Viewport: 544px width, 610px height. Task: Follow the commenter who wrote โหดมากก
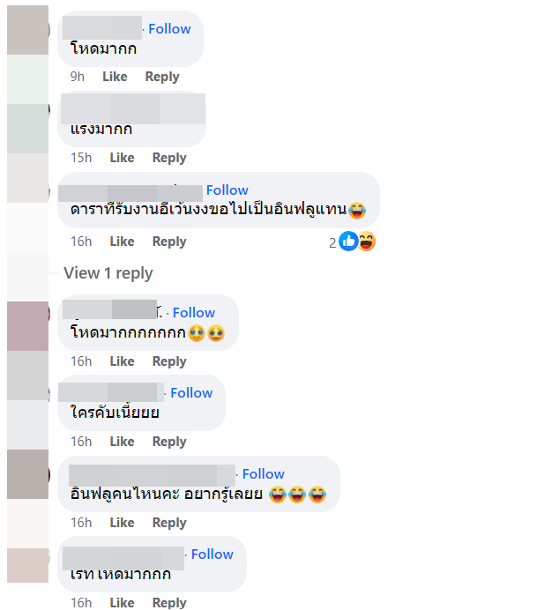pos(169,29)
